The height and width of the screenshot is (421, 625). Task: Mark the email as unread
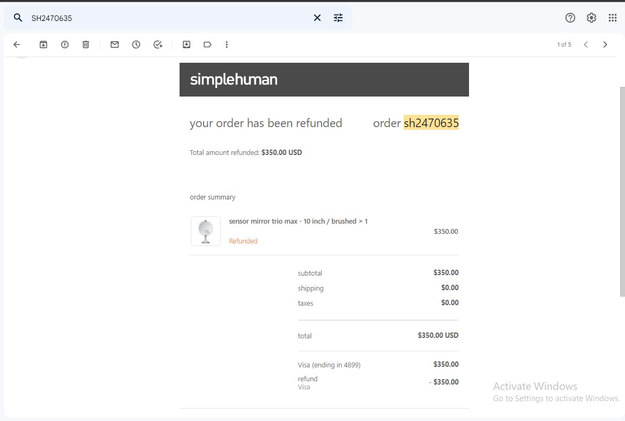click(x=115, y=45)
